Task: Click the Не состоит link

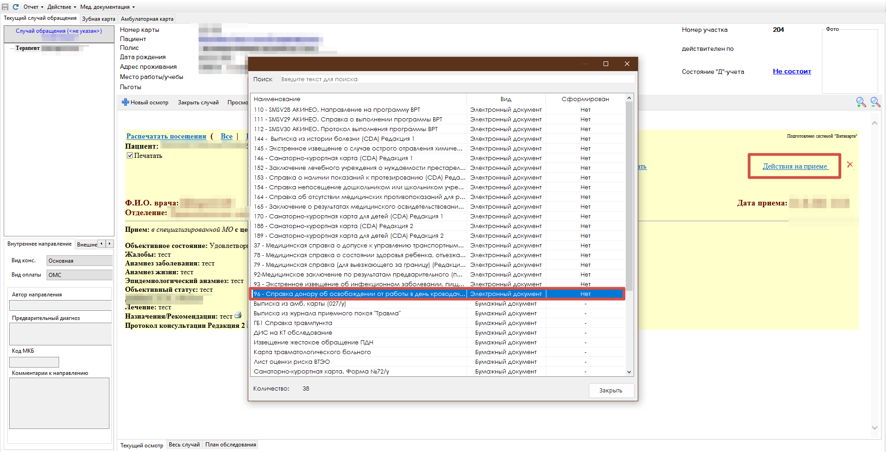Action: [x=792, y=71]
